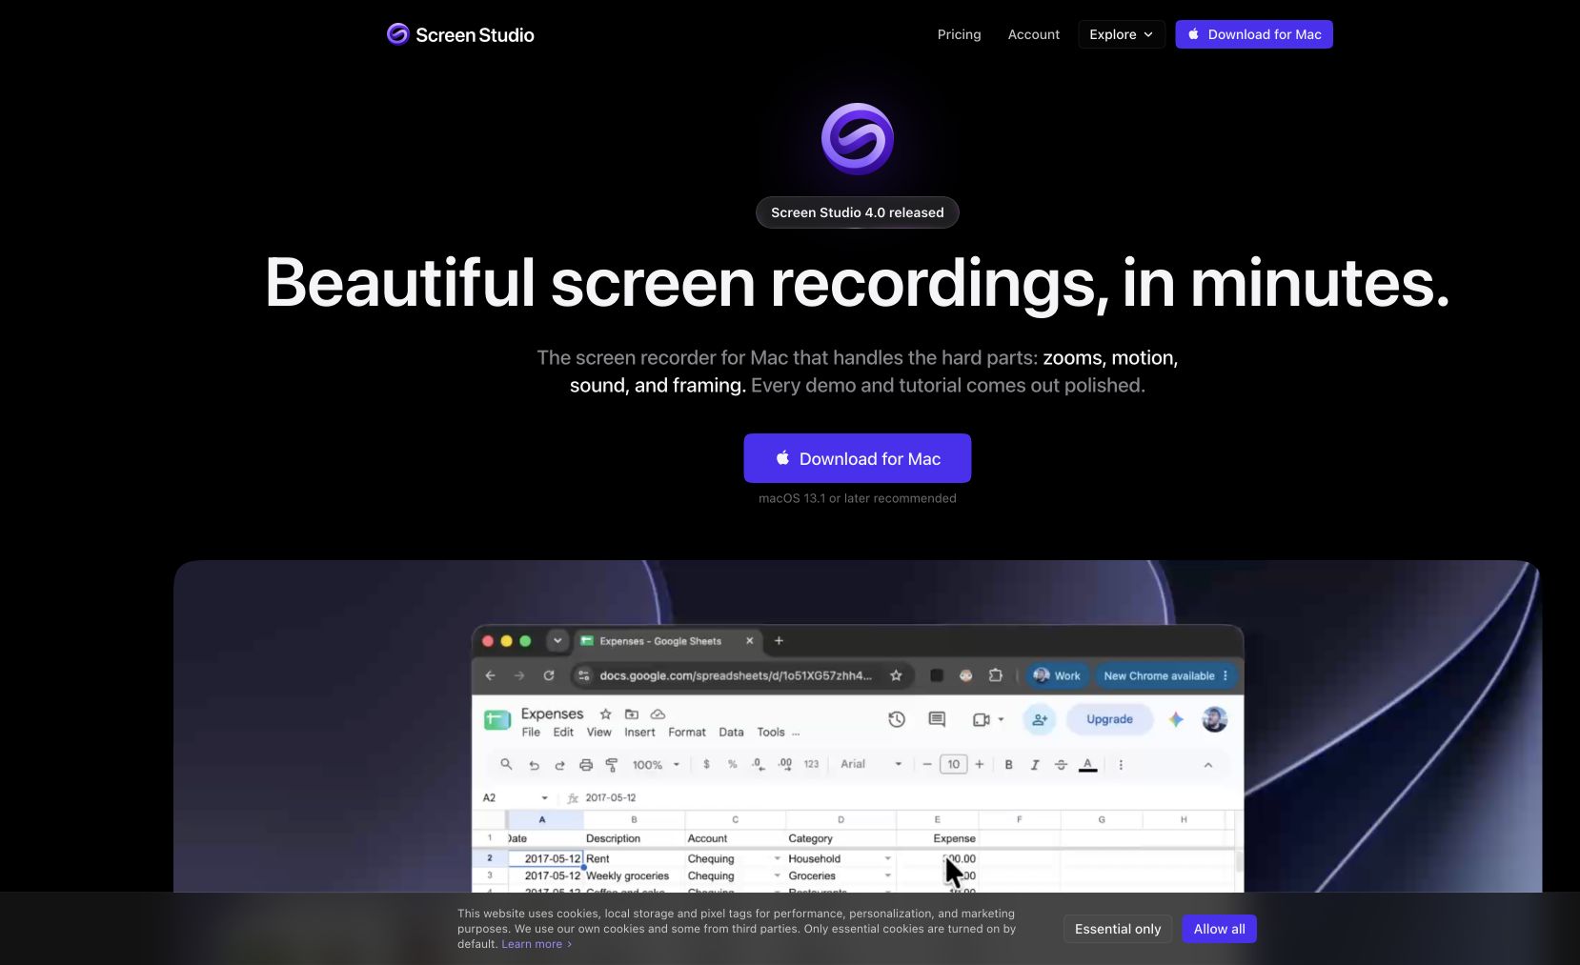Screen dimensions: 1580x965
Task: Apply currency format with the dollar icon
Action: pyautogui.click(x=706, y=764)
